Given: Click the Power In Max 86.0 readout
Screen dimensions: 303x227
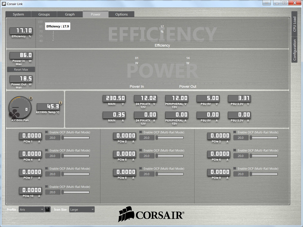Looking at the screenshot, I should point(21,55).
